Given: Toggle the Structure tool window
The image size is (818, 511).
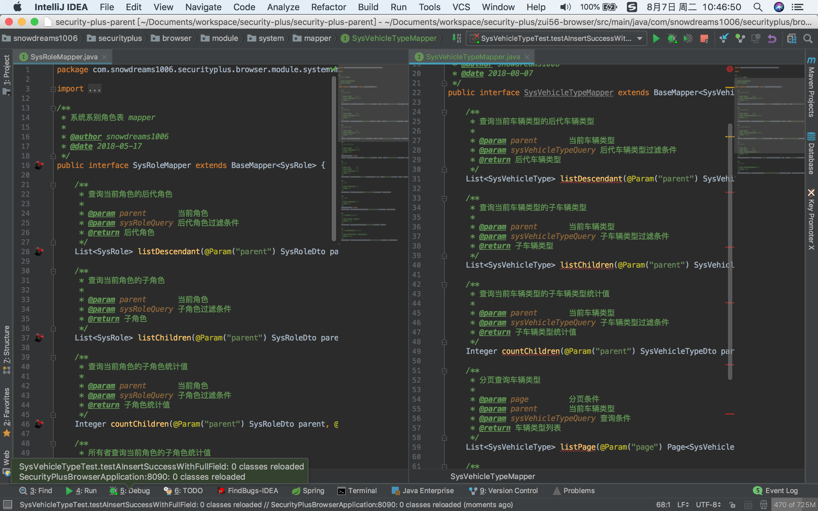Looking at the screenshot, I should pos(6,349).
